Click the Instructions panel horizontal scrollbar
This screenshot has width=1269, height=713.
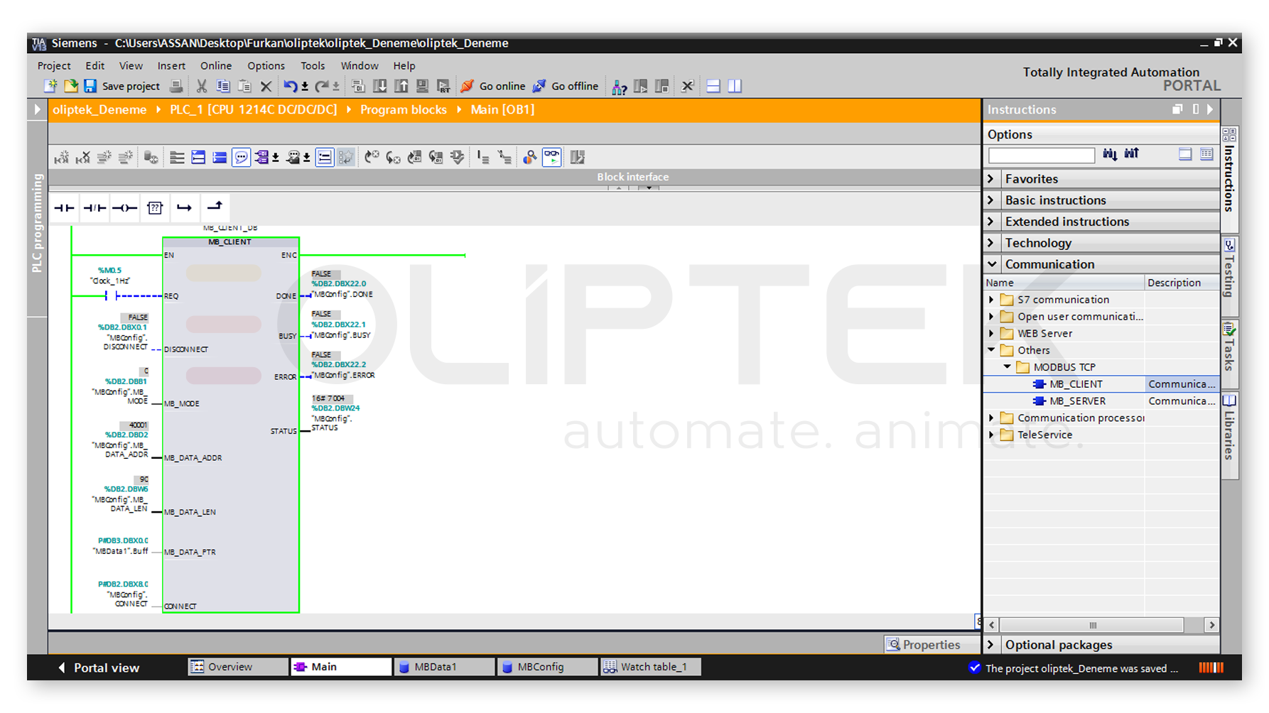[1092, 625]
